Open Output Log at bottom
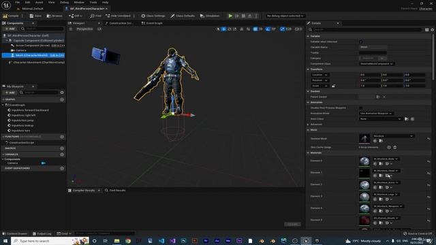The image size is (436, 245). [42, 233]
